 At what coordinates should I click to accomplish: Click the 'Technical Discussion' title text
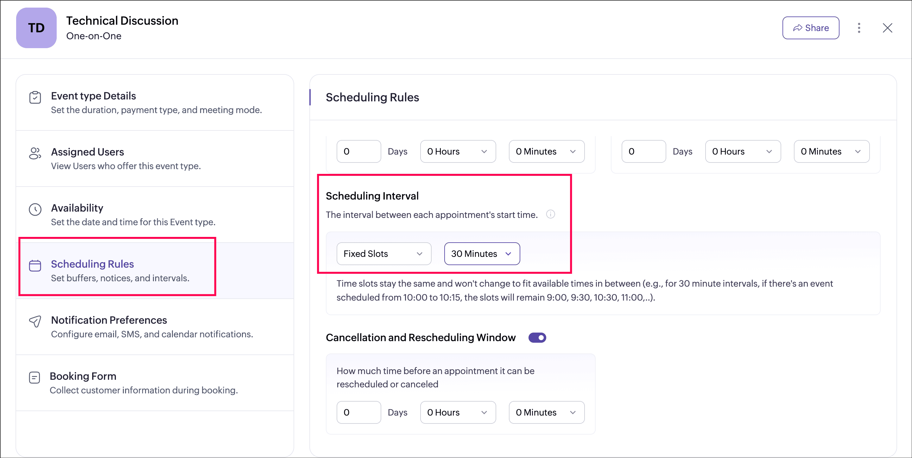coord(122,21)
